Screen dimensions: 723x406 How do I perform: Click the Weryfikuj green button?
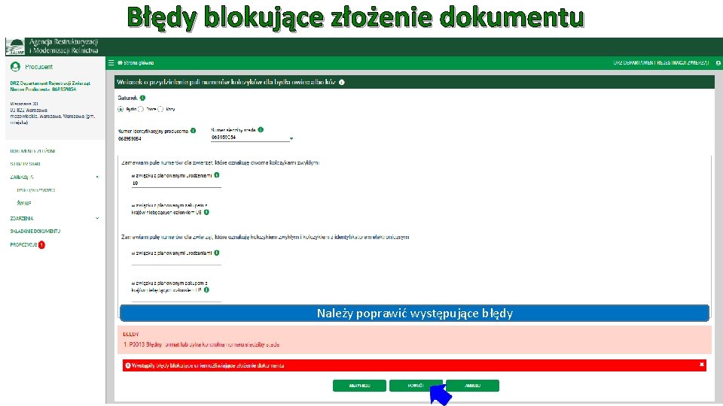(x=359, y=386)
